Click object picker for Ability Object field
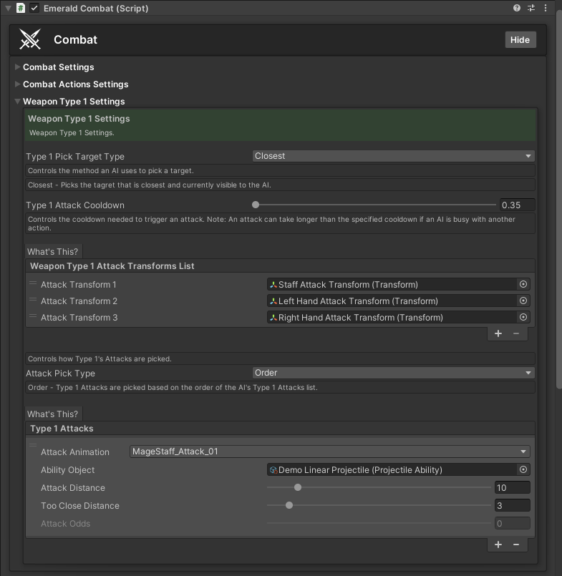The height and width of the screenshot is (576, 562). (x=523, y=469)
